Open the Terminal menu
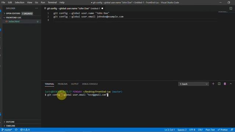This screenshot has width=235, height=132. coord(52,3)
